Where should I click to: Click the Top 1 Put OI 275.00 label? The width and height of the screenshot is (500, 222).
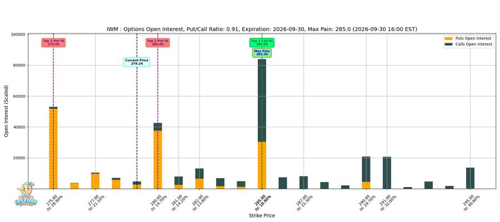pyautogui.click(x=53, y=43)
